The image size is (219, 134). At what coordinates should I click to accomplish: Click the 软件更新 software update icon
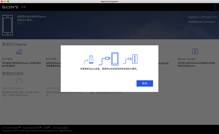(19, 51)
